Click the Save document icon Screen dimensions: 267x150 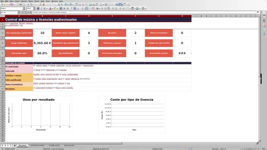pos(11,5)
